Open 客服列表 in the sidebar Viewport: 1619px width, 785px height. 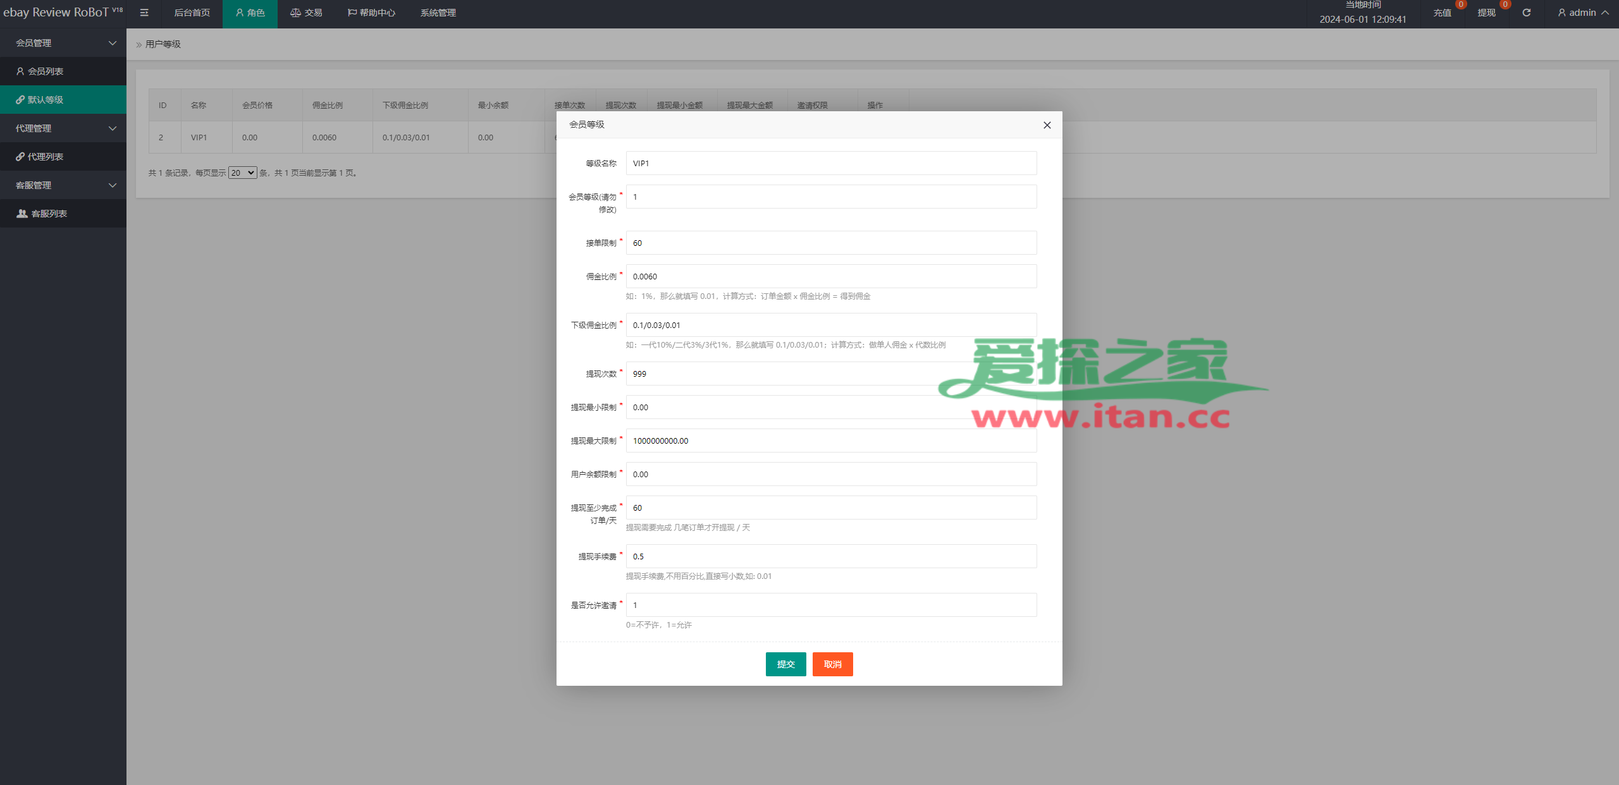click(x=63, y=214)
